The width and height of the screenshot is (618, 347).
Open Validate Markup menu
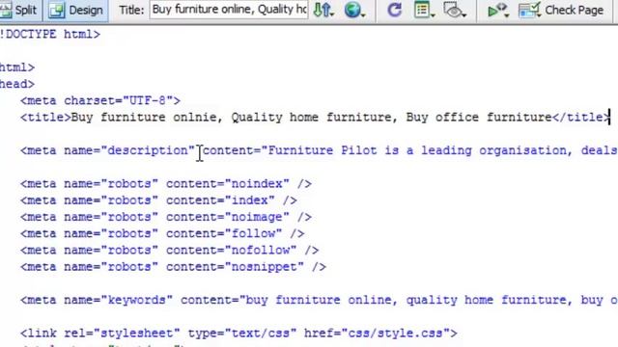497,10
